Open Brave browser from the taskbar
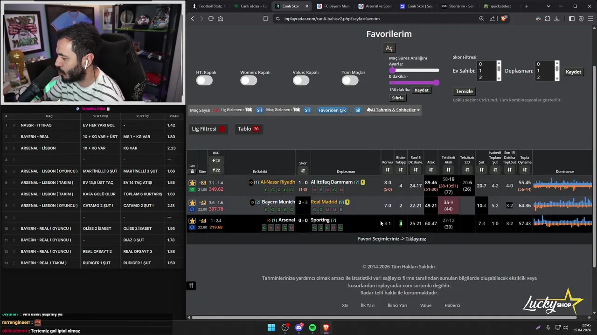 [326, 328]
